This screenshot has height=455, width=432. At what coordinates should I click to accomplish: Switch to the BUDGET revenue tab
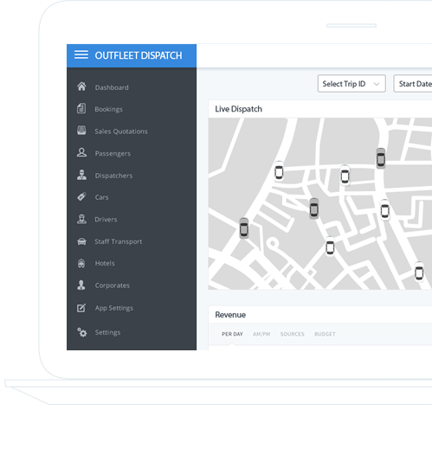[x=325, y=334]
